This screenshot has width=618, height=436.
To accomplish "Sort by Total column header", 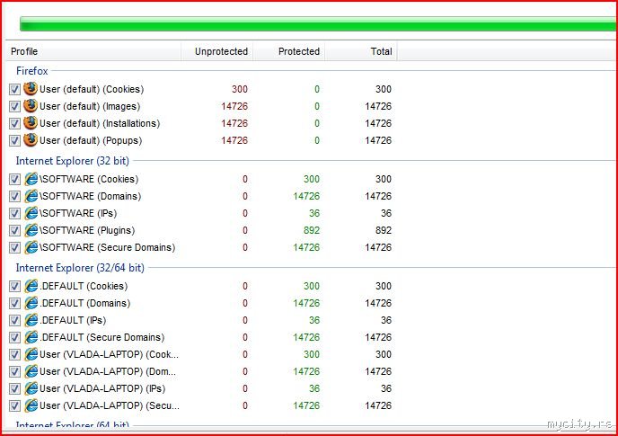I will (361, 51).
